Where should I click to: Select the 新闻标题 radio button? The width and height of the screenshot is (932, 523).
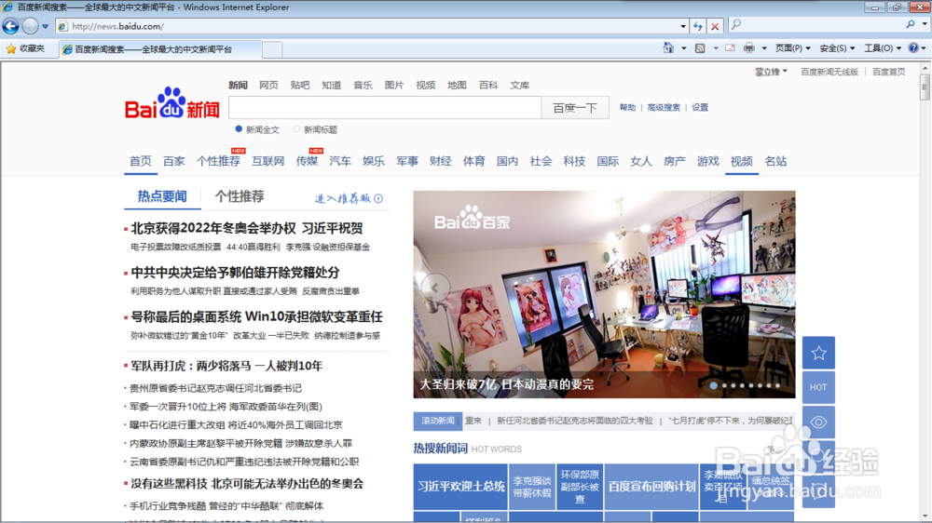click(x=296, y=128)
